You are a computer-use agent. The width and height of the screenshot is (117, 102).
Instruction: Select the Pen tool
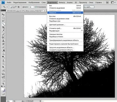tap(3, 60)
